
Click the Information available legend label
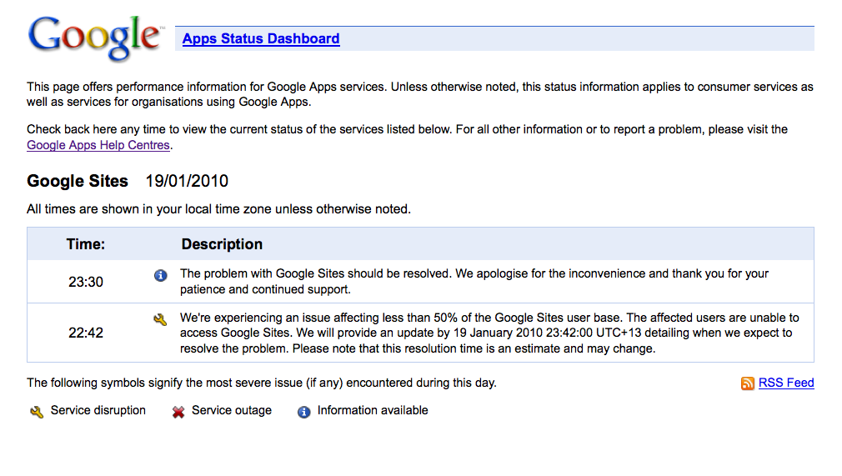[373, 410]
